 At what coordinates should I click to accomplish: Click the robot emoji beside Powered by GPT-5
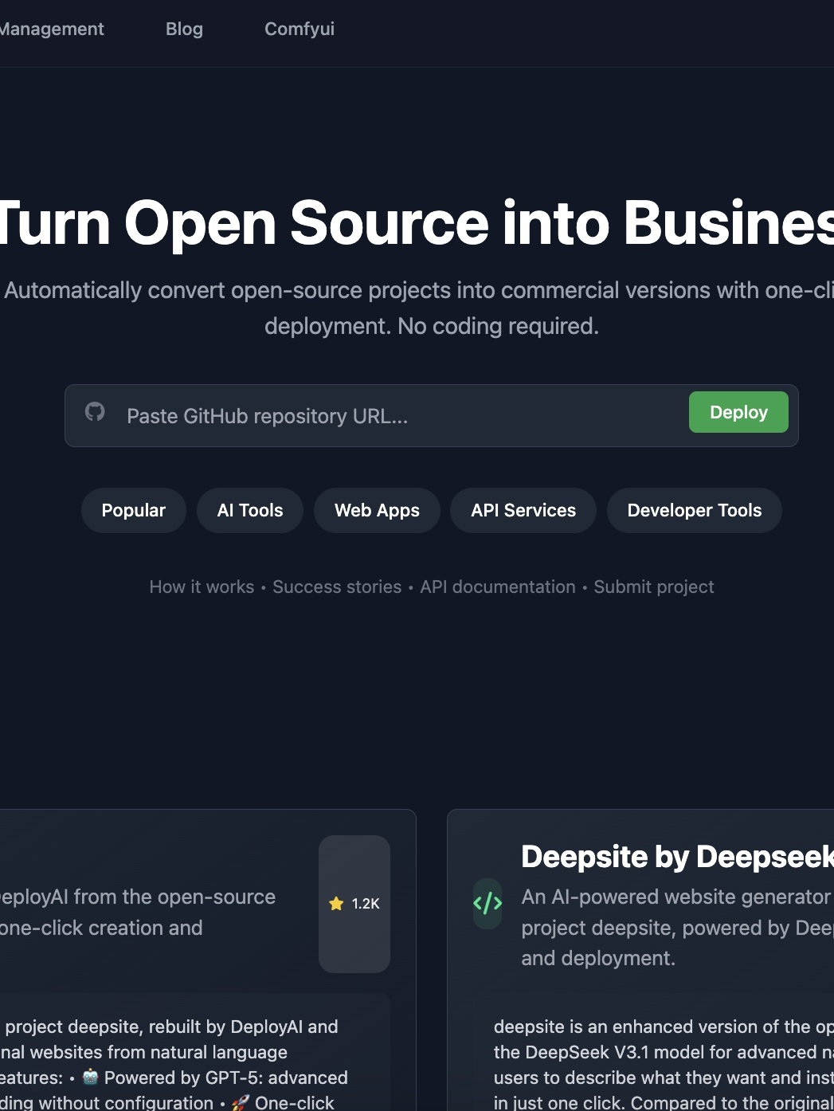[x=90, y=1078]
